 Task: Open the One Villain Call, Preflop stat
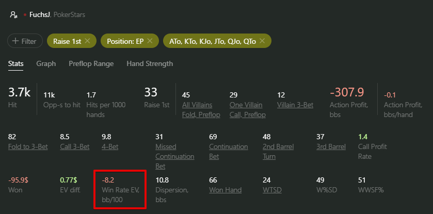pos(247,110)
